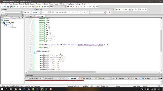Click the editor vertical scrollbar thumb
Image resolution: width=163 pixels, height=91 pixels.
(161, 40)
